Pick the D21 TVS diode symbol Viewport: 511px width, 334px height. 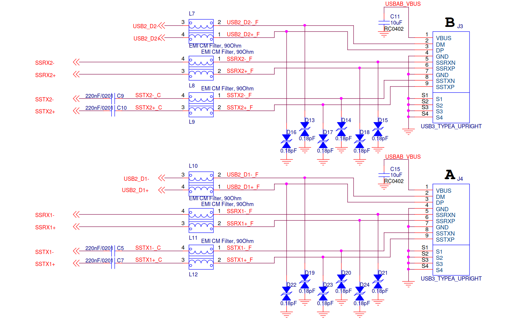click(x=378, y=282)
